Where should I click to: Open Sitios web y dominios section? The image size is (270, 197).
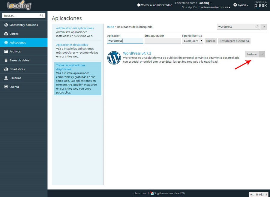(24, 25)
